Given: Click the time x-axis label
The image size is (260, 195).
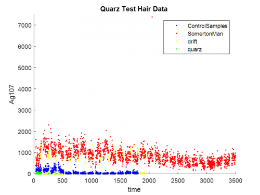Looking at the screenshot, I should [134, 189].
